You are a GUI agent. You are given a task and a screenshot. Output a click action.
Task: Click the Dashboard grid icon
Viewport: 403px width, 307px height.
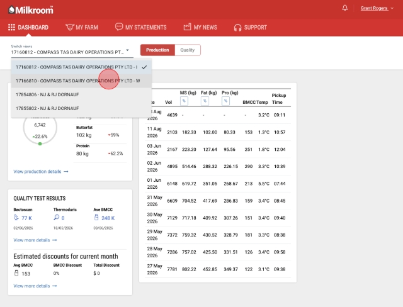(11, 27)
